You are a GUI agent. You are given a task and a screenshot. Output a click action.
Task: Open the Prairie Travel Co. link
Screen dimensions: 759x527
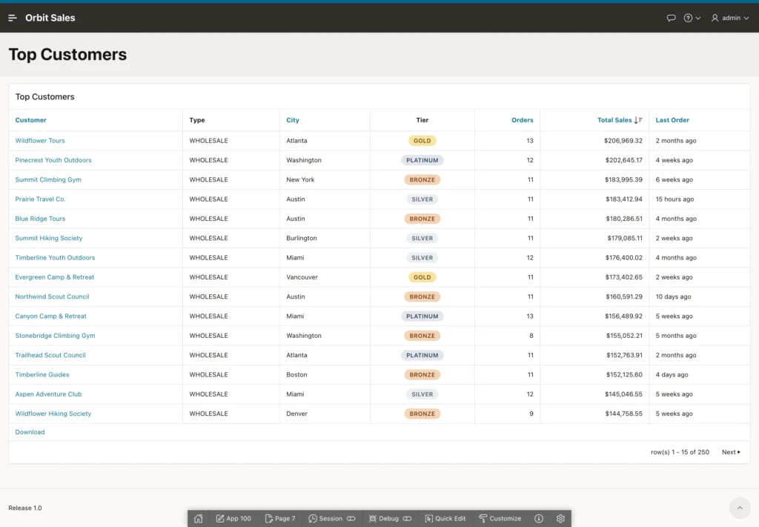(40, 199)
